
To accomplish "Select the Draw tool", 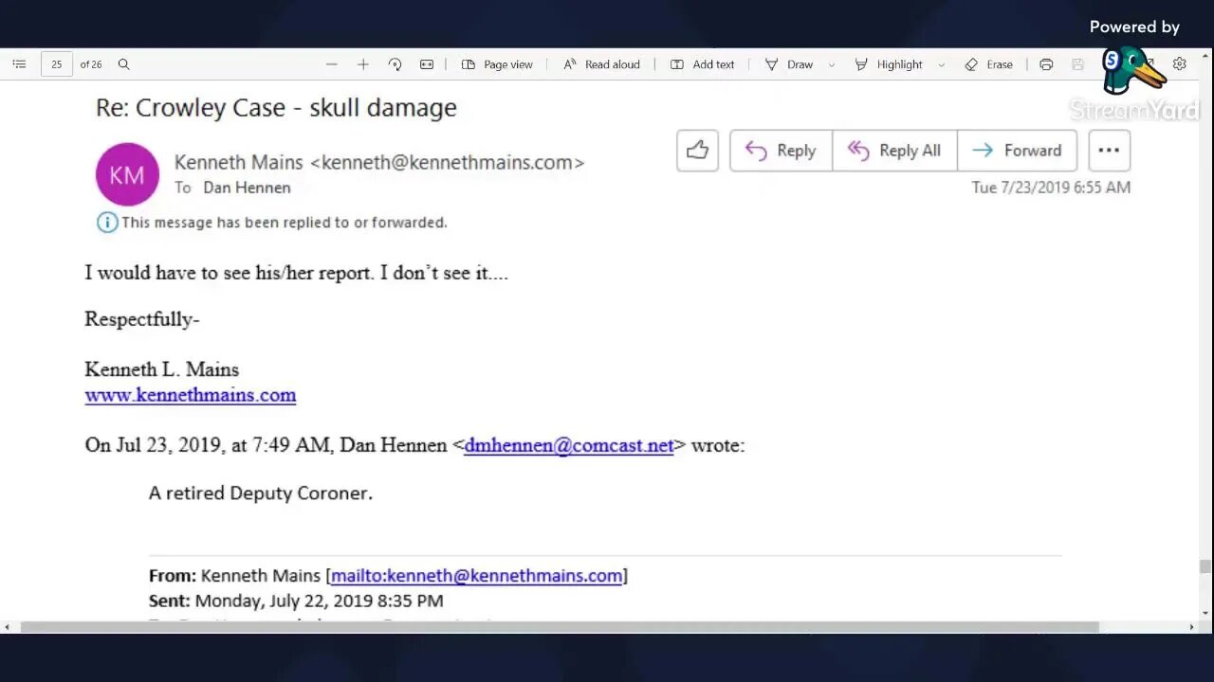I will 789,64.
